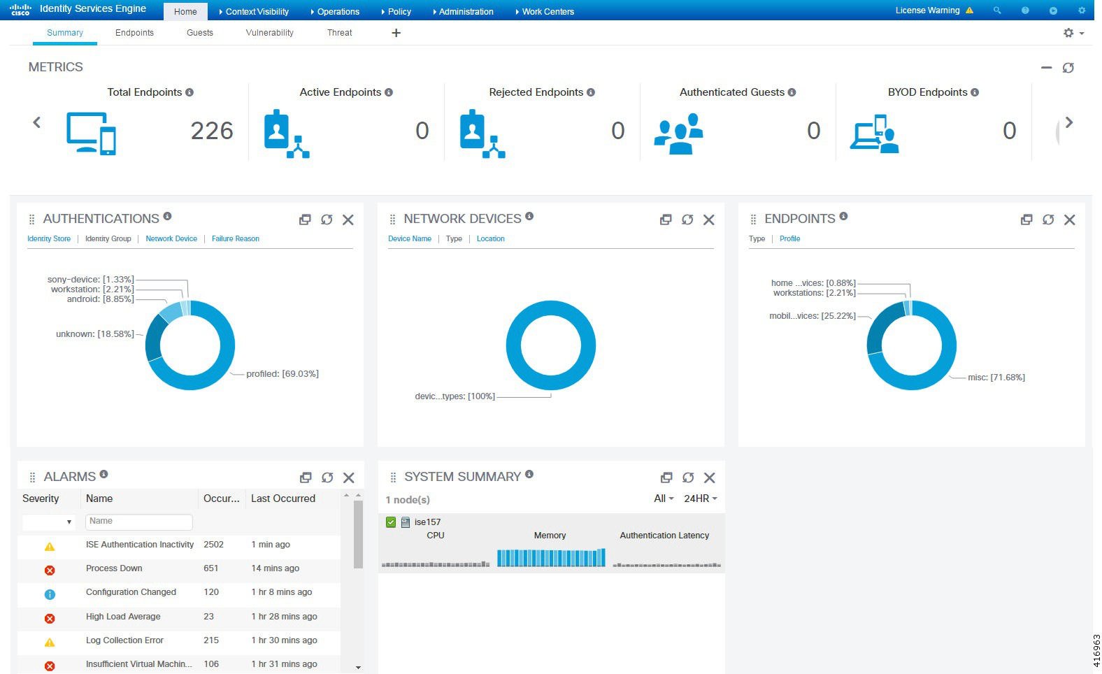
Task: Click the BYOD Endpoints info icon
Action: pyautogui.click(x=975, y=92)
